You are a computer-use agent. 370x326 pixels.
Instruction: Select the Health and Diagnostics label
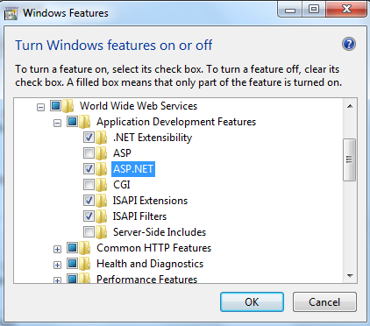(x=150, y=264)
